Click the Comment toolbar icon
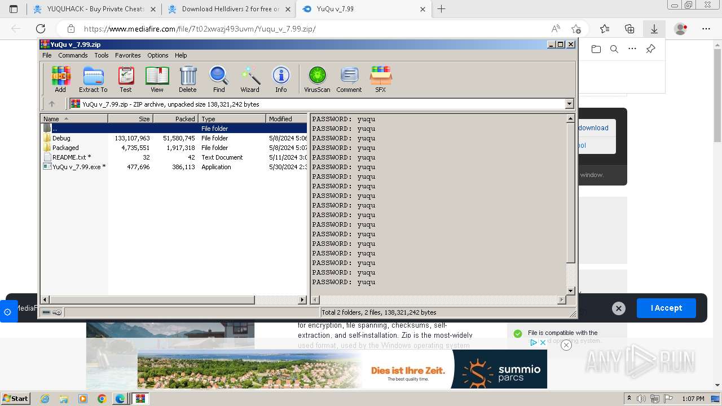Screen dimensions: 722x406 (349, 79)
